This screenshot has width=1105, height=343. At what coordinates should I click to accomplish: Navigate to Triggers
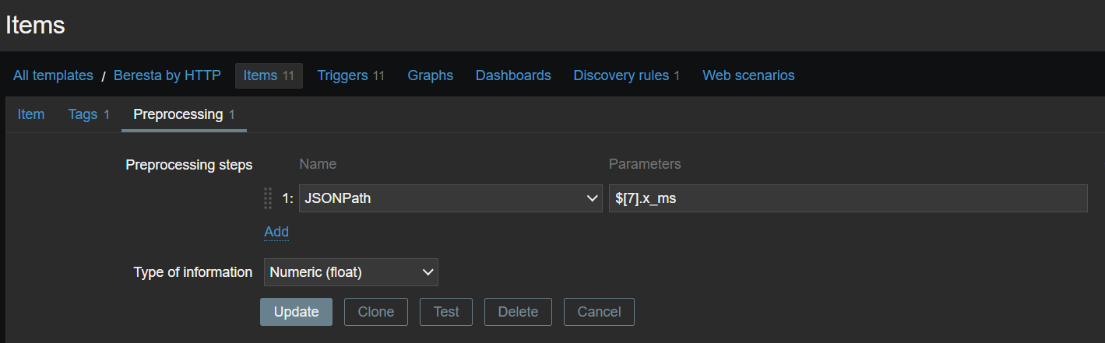(343, 75)
